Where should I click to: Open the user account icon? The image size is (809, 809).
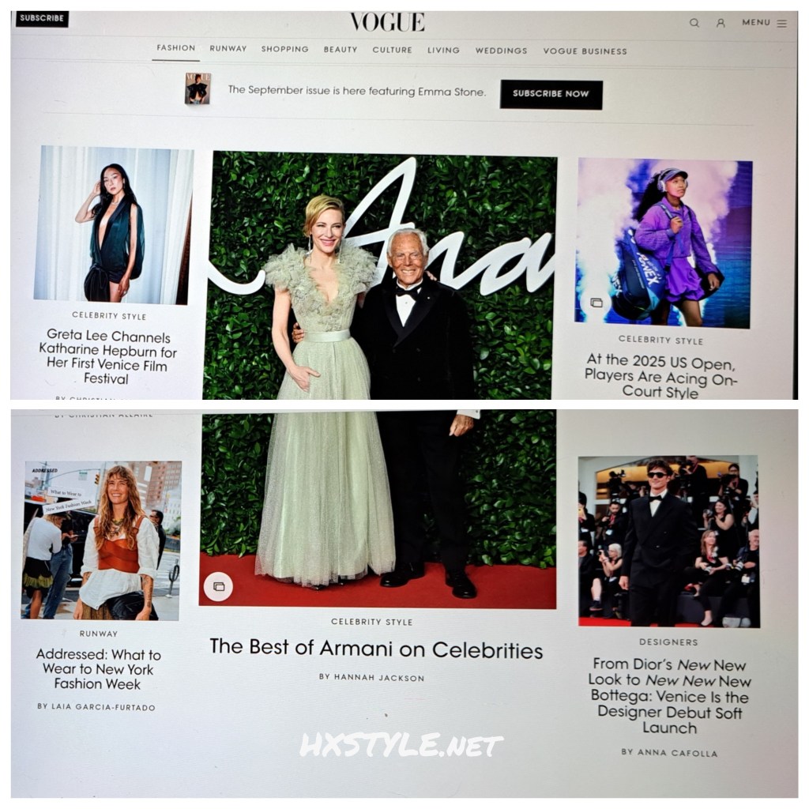(x=721, y=23)
